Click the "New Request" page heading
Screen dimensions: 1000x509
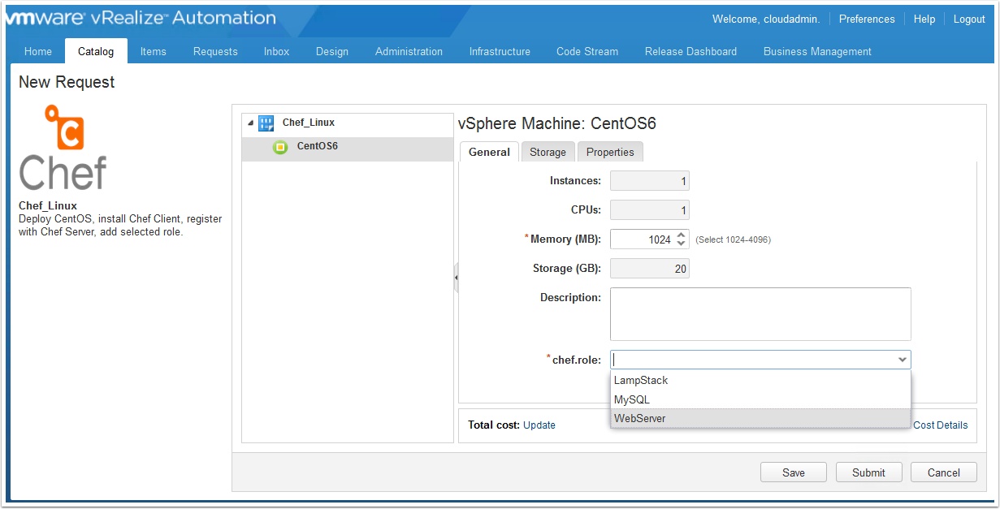pos(67,82)
